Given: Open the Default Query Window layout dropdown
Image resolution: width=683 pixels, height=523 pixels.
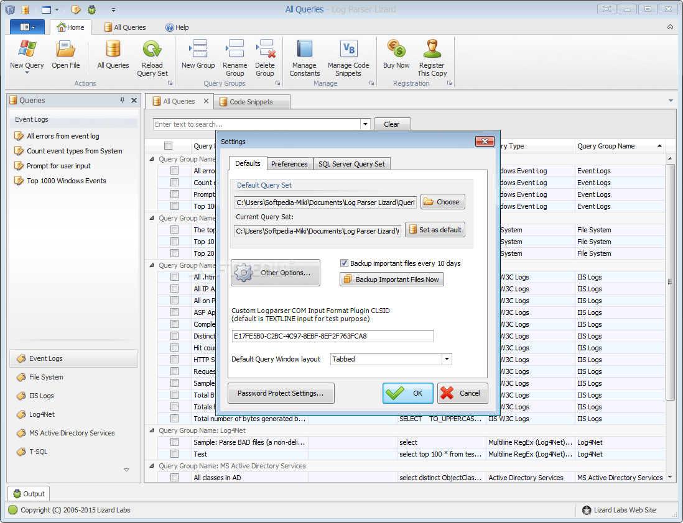Looking at the screenshot, I should point(447,359).
